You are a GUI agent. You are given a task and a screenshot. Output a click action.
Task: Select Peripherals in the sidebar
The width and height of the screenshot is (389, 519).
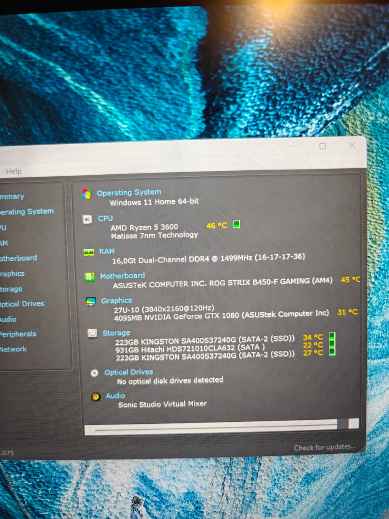pos(18,334)
